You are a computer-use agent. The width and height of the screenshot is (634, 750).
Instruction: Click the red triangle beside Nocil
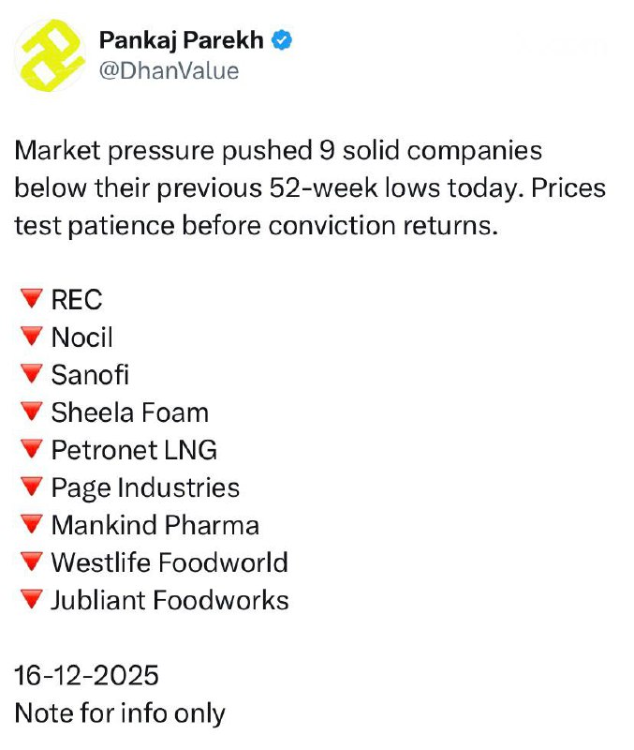point(31,337)
